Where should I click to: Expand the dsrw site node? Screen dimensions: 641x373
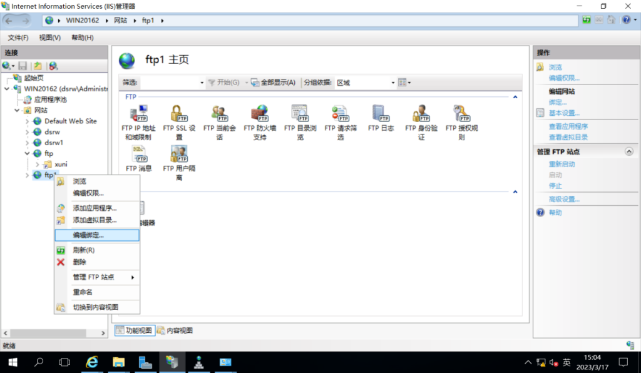tap(28, 132)
